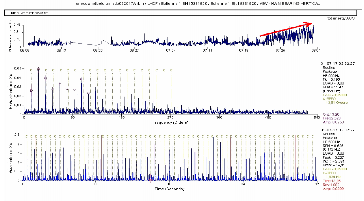Image resolution: width=364 pixels, height=201 pixels.
Task: Click the MESURE PEAKVUE header bar
Action: click(181, 13)
